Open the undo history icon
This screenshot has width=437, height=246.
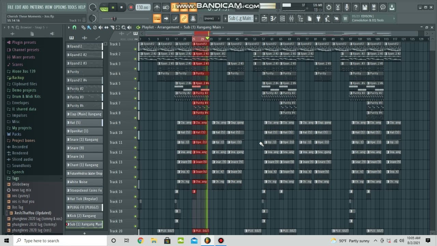(x=329, y=7)
